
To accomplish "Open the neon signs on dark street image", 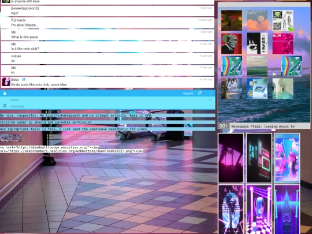I will pos(259,158).
